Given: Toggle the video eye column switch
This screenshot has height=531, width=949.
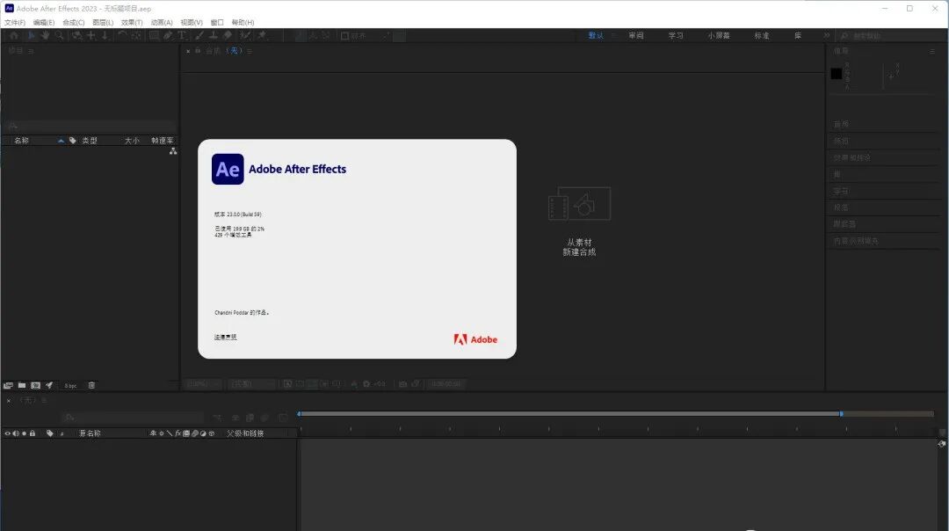Looking at the screenshot, I should [7, 433].
